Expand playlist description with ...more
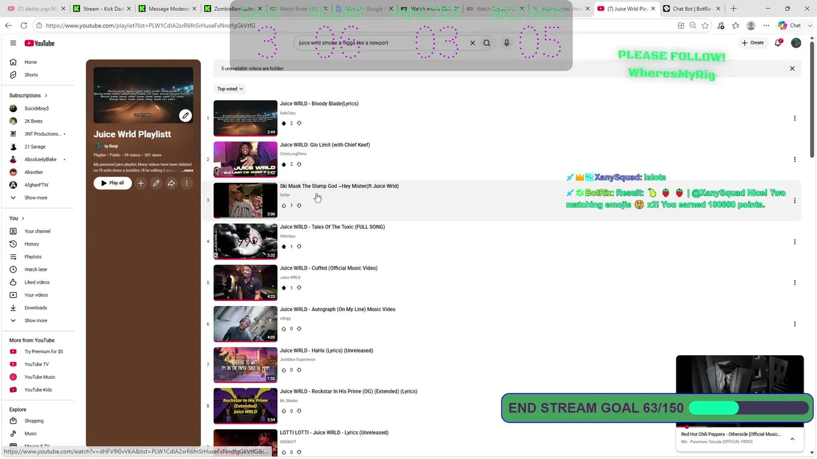The width and height of the screenshot is (817, 459). (x=187, y=171)
